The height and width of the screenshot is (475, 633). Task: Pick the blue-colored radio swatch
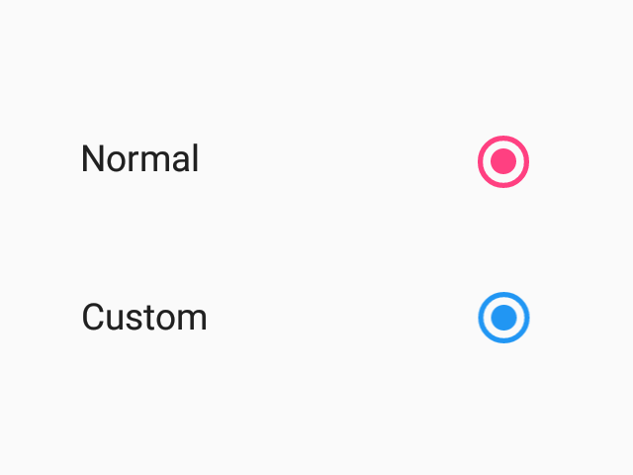click(503, 318)
